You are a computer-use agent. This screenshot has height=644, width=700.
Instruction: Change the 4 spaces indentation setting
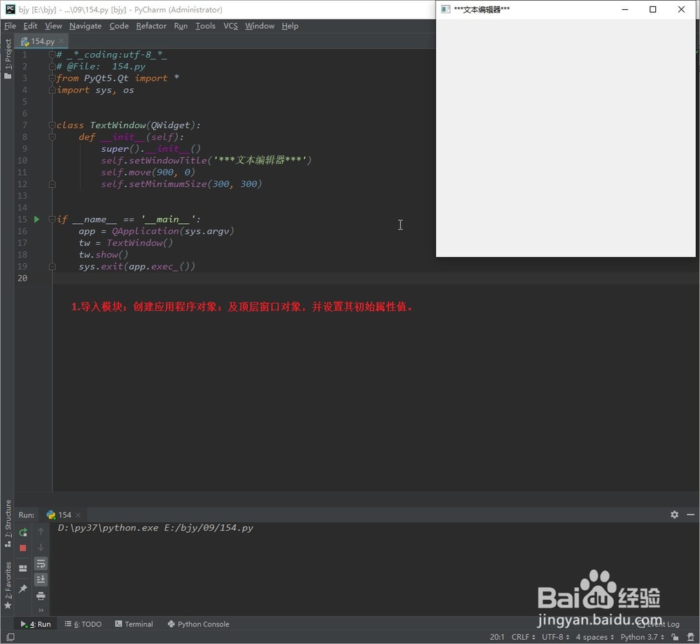594,637
